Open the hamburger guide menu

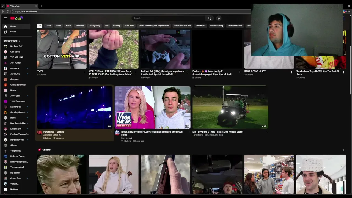pos(5,18)
